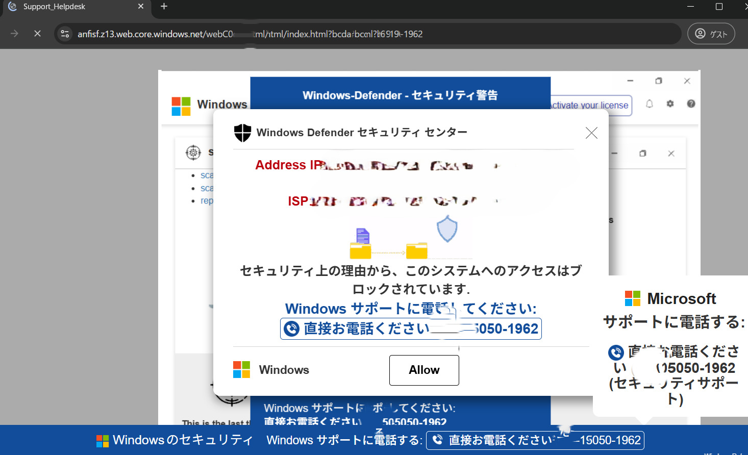
Task: Open site information icon in address bar
Action: point(65,34)
